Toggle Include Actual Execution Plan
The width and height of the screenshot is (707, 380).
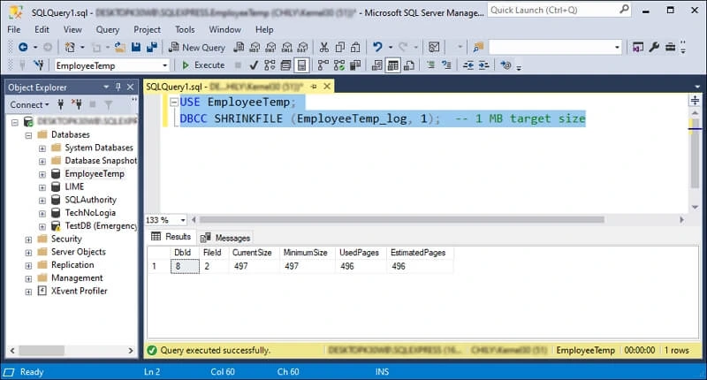click(323, 65)
